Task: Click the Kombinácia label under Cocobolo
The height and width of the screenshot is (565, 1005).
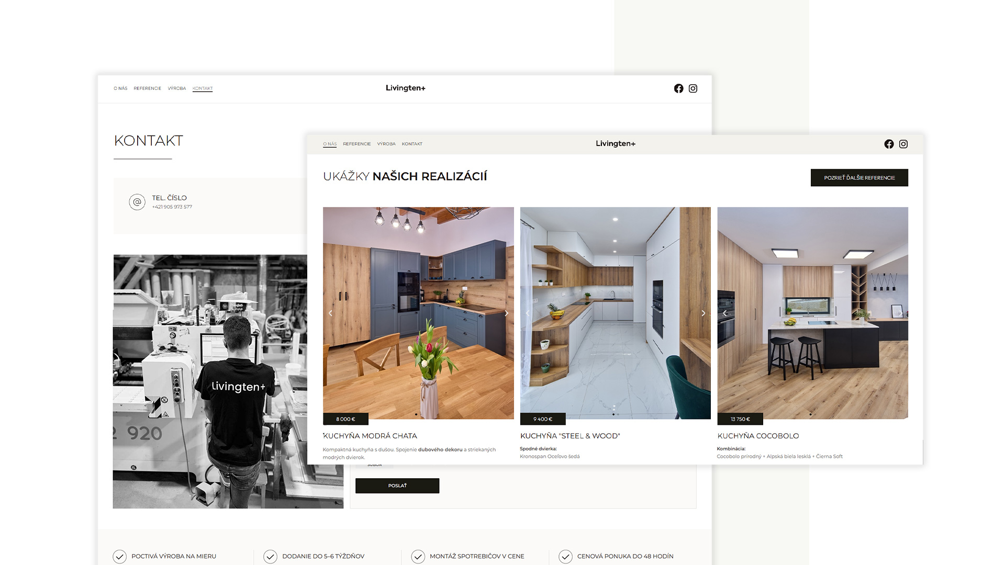Action: [x=731, y=449]
